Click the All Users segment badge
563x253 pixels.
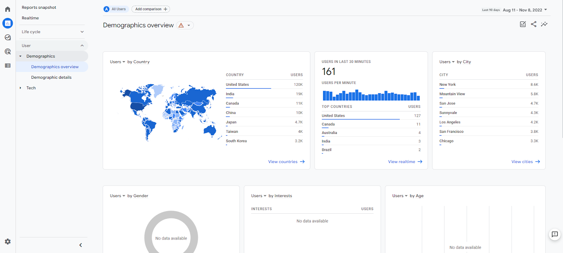click(115, 9)
